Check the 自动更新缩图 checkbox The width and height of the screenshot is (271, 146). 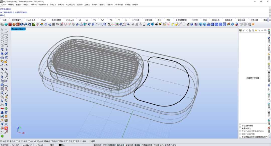coord(240,125)
